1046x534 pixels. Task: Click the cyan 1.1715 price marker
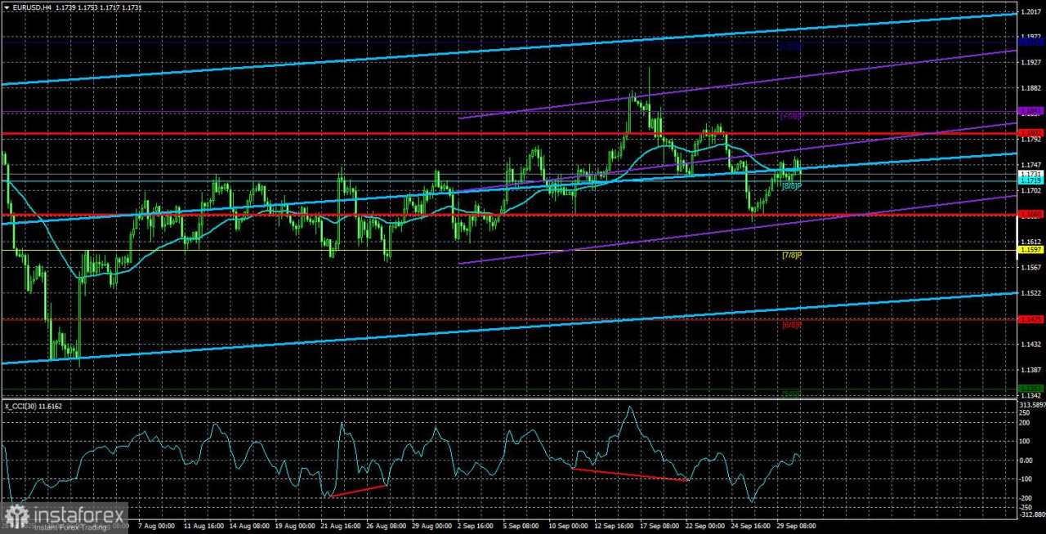1030,180
